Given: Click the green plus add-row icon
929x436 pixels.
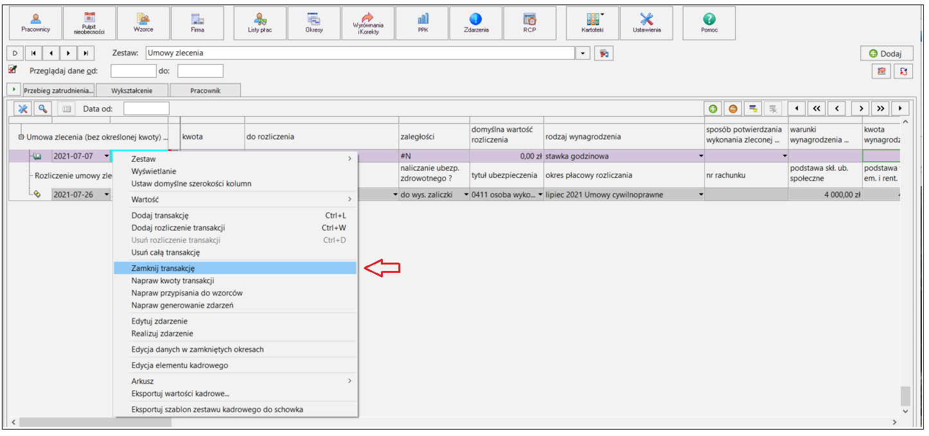Looking at the screenshot, I should tap(712, 109).
